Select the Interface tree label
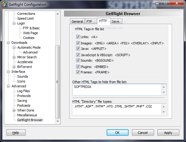The height and width of the screenshot is (142, 186). tap(18, 72)
